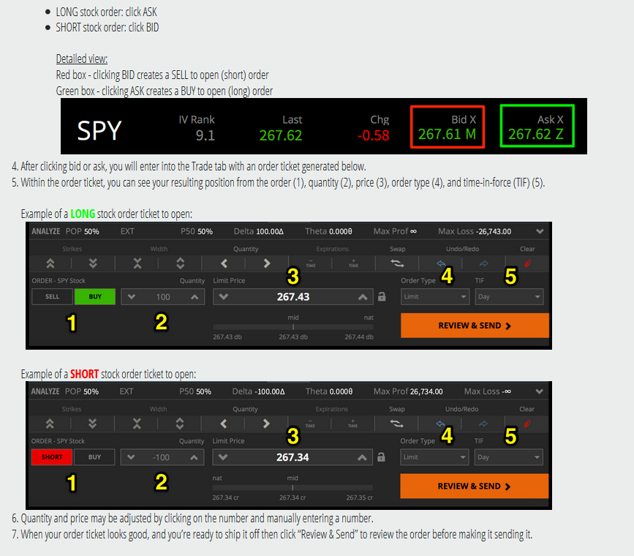Decrease quantity with left chevron in short ticket toolbar

[224, 424]
